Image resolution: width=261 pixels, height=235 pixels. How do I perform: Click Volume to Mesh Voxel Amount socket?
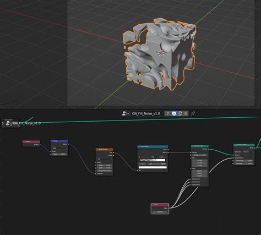pyautogui.click(x=233, y=158)
